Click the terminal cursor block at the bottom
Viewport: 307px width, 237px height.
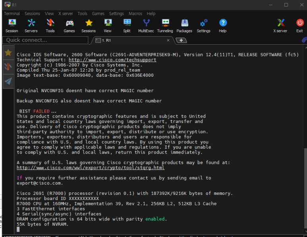click(18, 229)
